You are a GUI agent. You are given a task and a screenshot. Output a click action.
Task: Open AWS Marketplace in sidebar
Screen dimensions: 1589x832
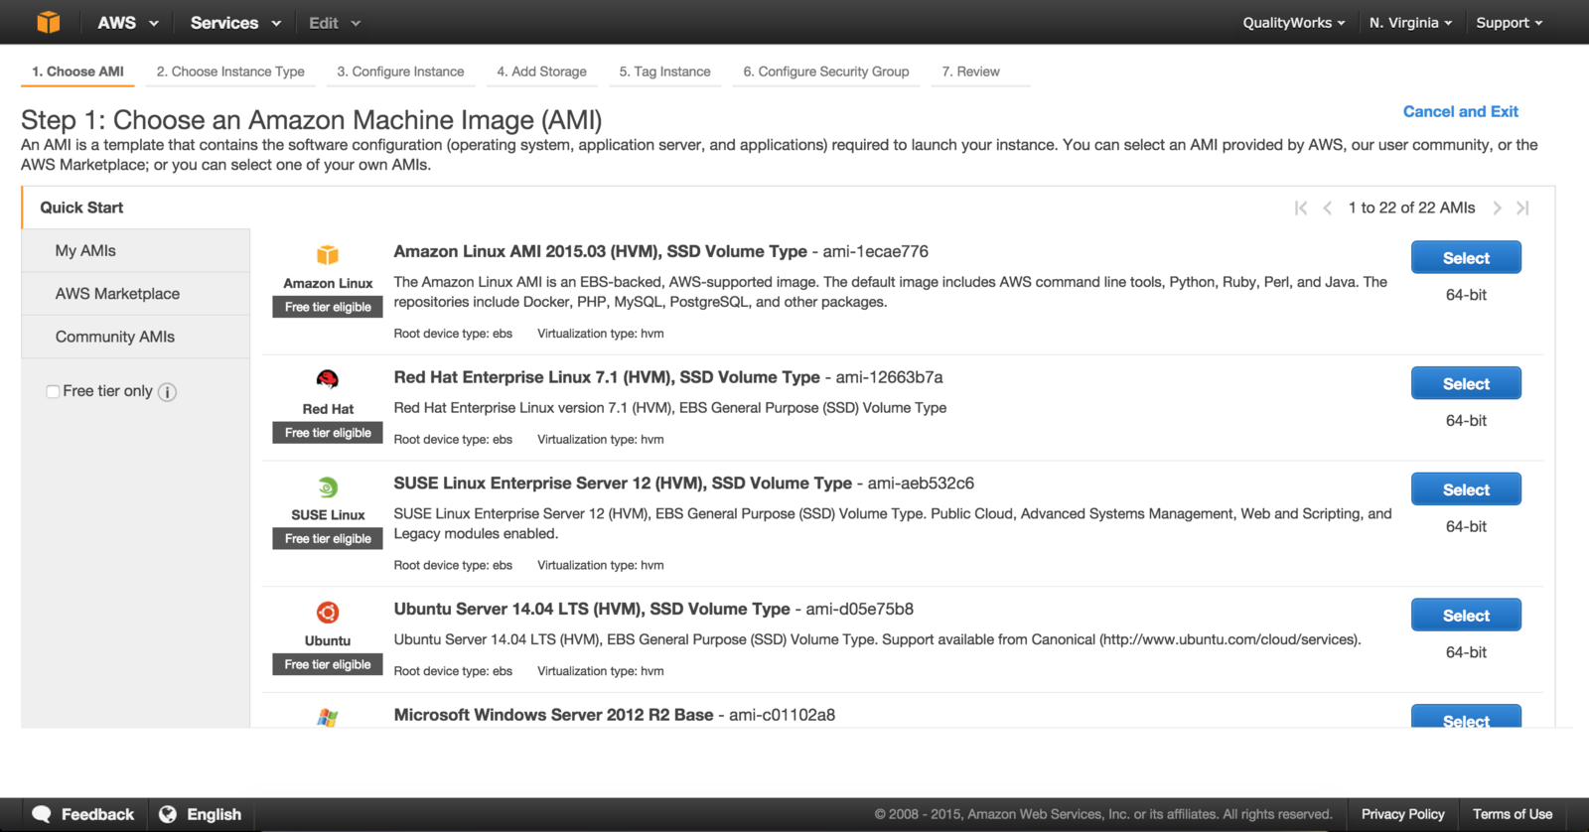(x=136, y=294)
